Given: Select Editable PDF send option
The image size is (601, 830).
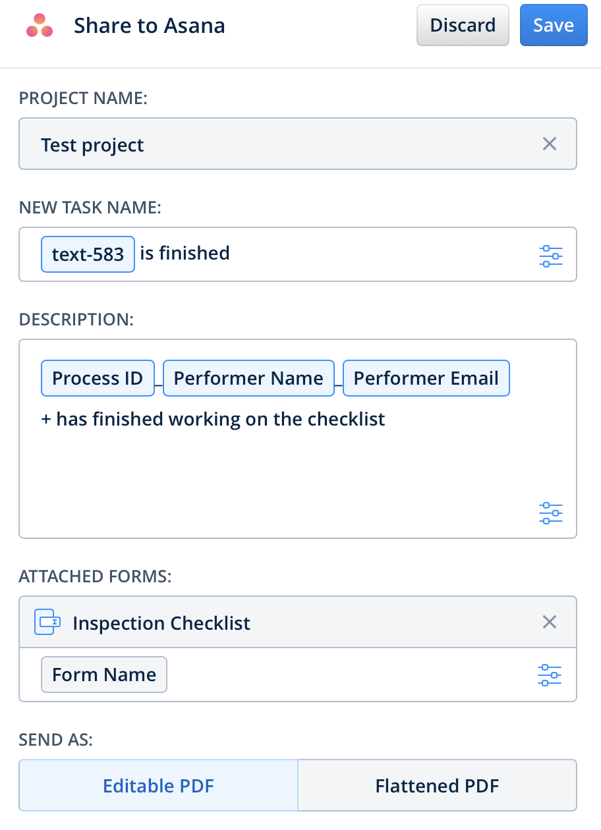Looking at the screenshot, I should 158,785.
